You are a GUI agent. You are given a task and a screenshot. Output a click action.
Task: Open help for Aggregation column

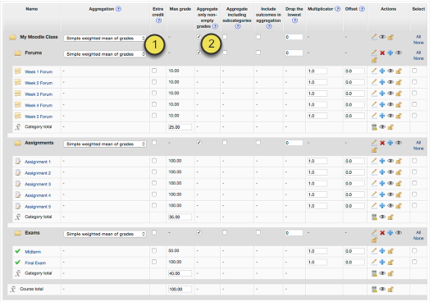click(x=119, y=9)
